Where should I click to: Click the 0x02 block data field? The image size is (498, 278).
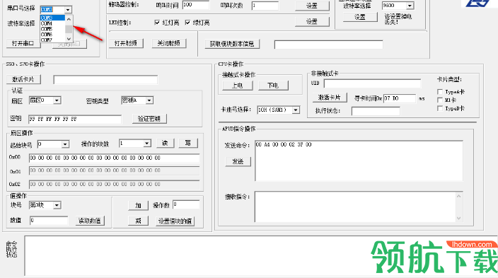[114, 185]
